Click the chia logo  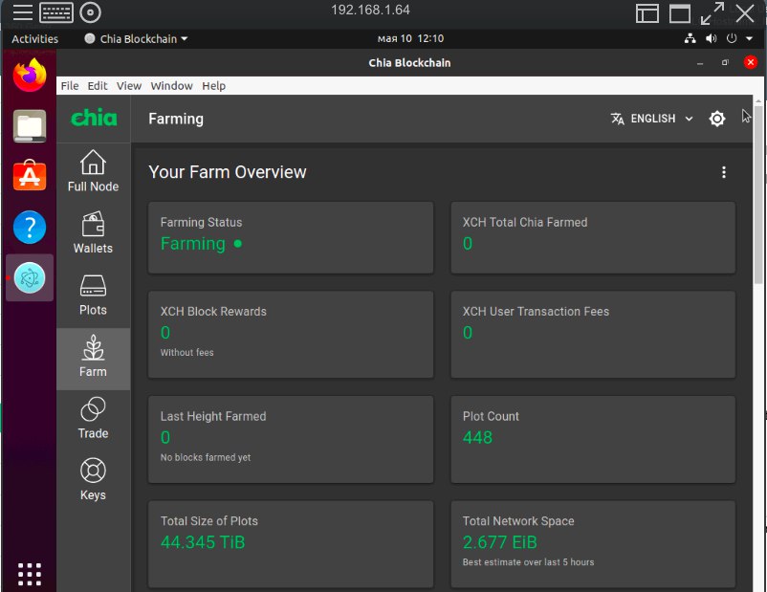point(94,118)
